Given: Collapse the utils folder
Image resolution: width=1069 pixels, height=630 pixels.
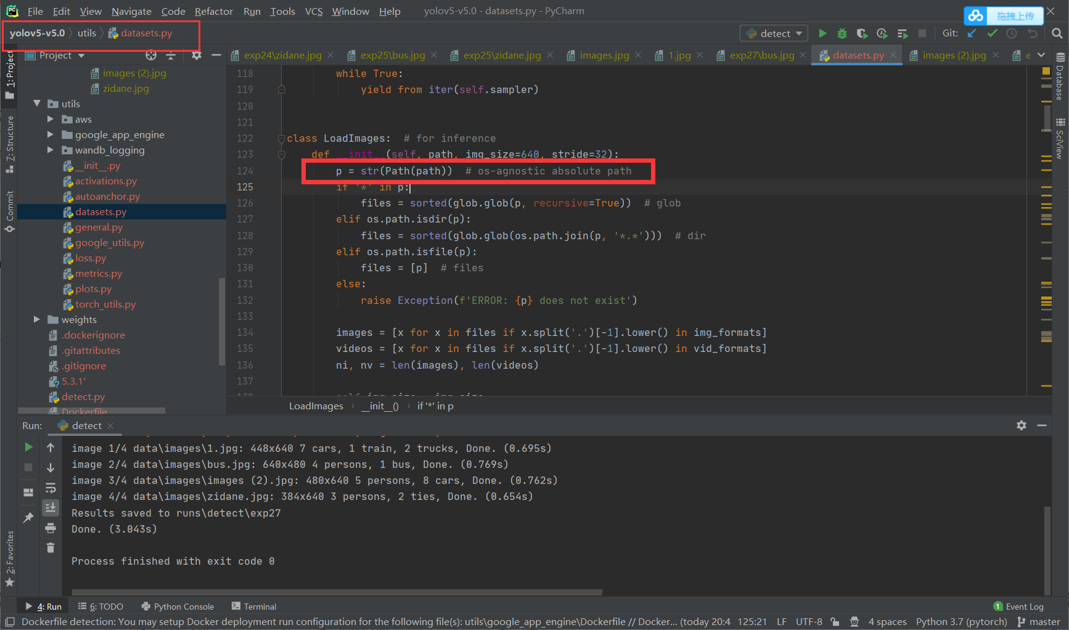Looking at the screenshot, I should point(37,104).
